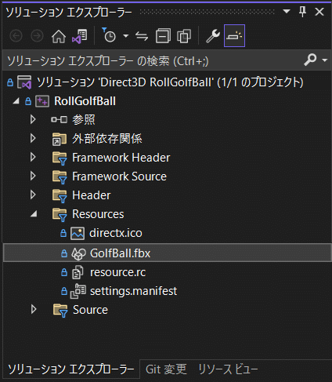
Task: Open the リソース ビュー tab
Action: pos(228,369)
